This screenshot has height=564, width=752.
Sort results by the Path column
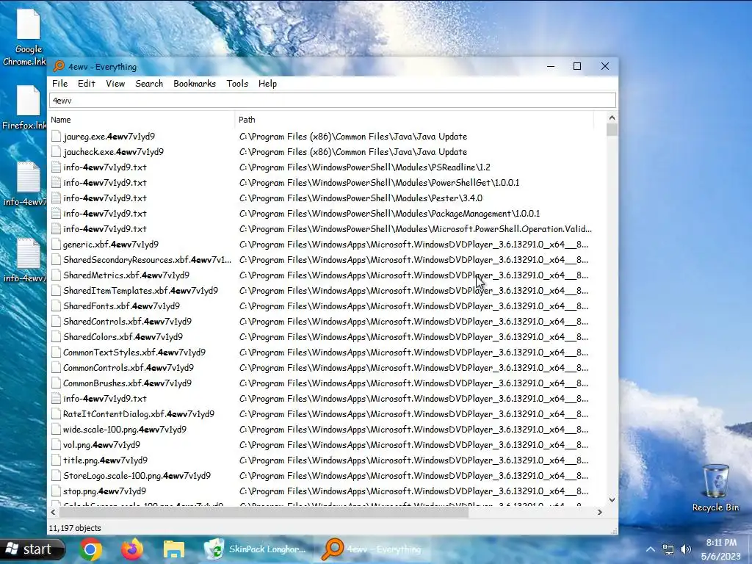tap(414, 120)
